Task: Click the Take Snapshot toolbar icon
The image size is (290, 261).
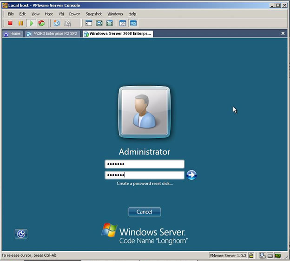Action: (x=57, y=23)
